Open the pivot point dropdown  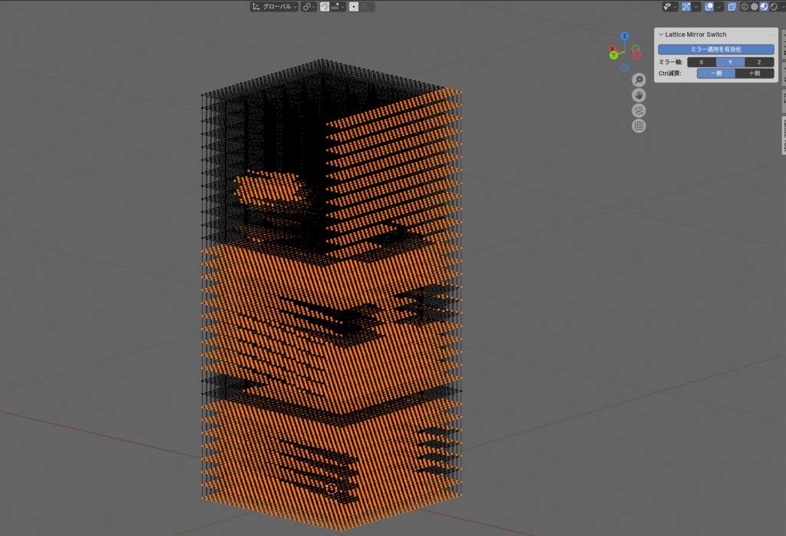pos(309,6)
